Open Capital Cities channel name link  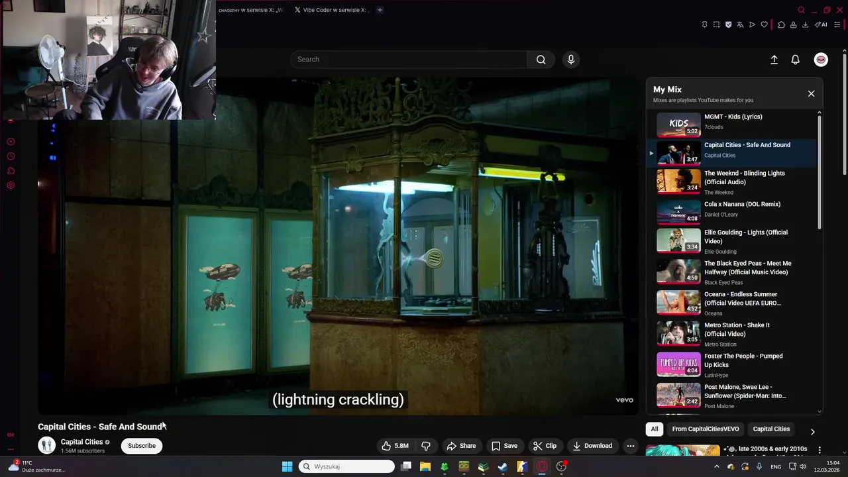(82, 442)
